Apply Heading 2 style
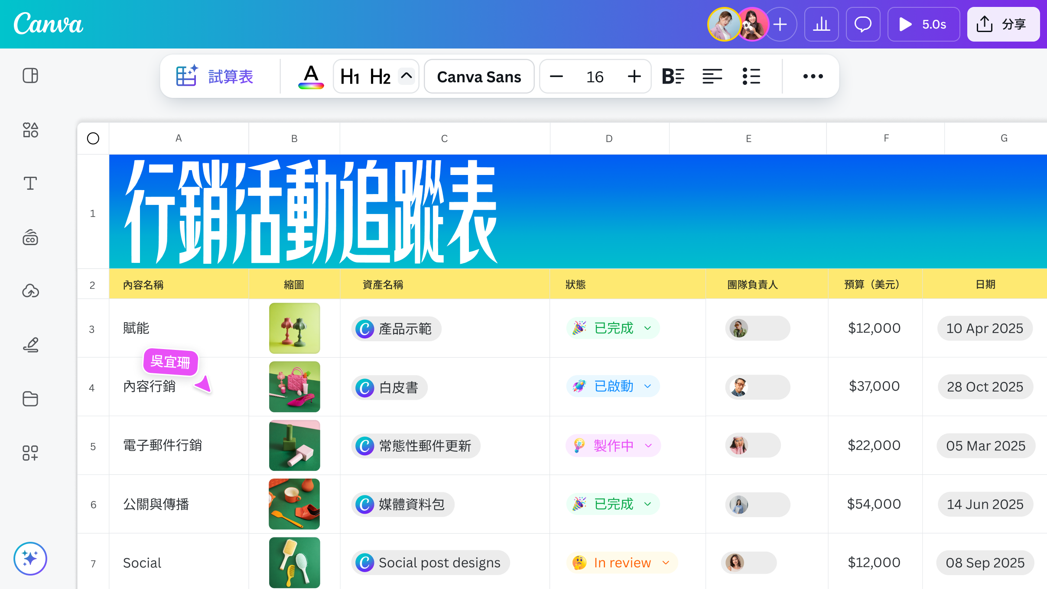 pos(380,77)
